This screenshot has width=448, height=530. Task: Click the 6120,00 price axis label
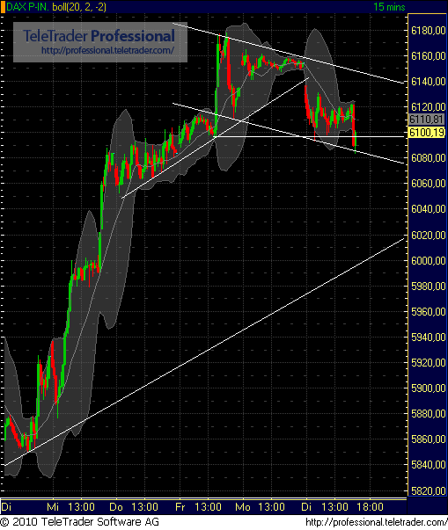[428, 107]
